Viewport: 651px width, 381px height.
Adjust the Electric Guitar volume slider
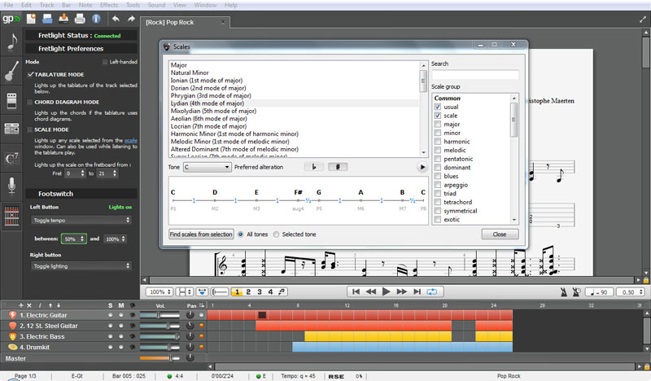[x=159, y=315]
